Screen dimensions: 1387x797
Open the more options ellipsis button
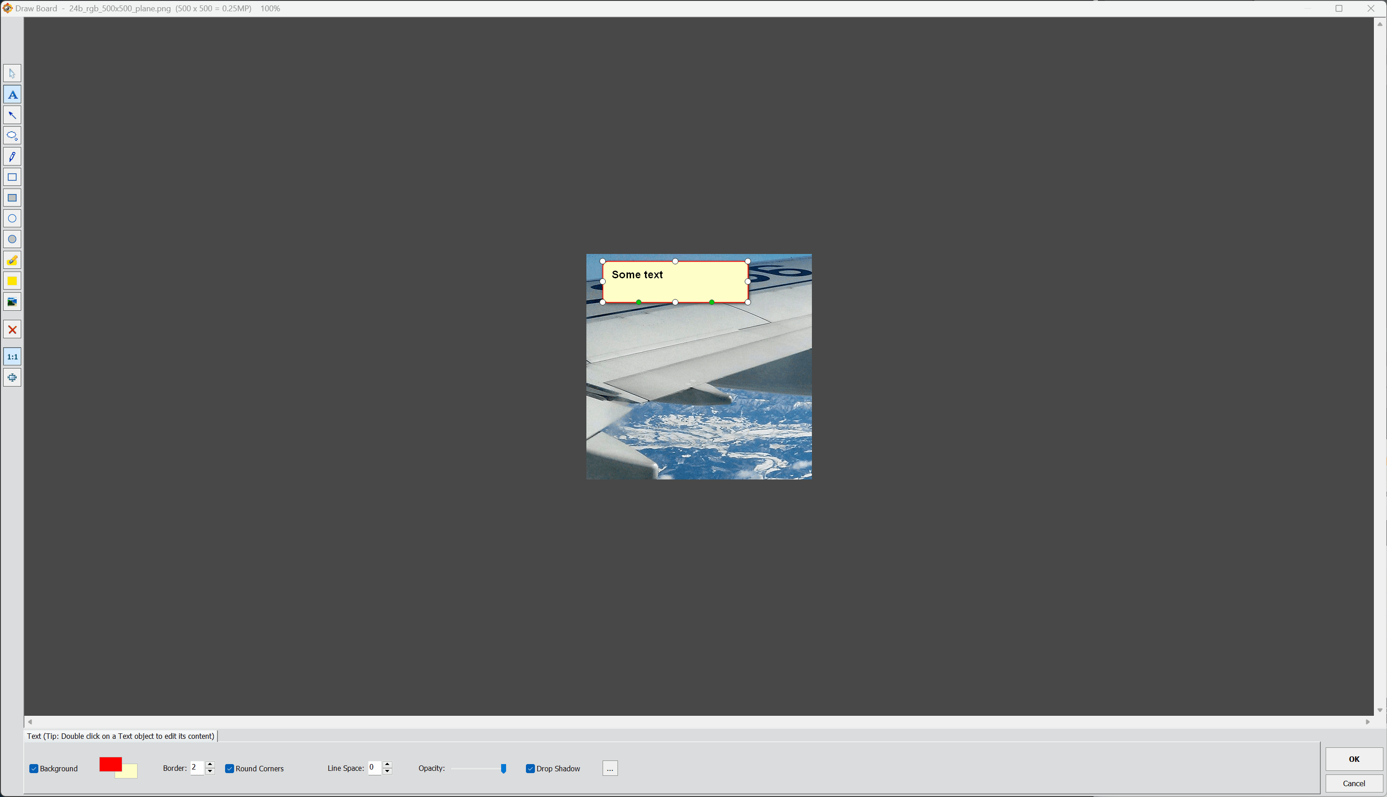610,769
